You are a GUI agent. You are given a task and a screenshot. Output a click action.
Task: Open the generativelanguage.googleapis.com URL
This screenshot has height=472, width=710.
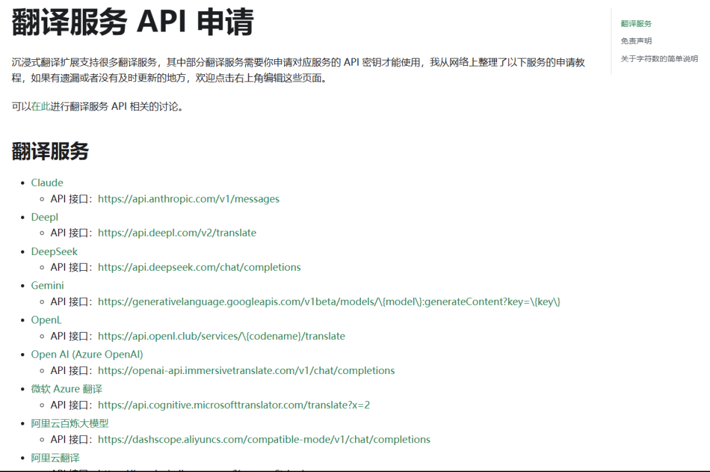329,302
